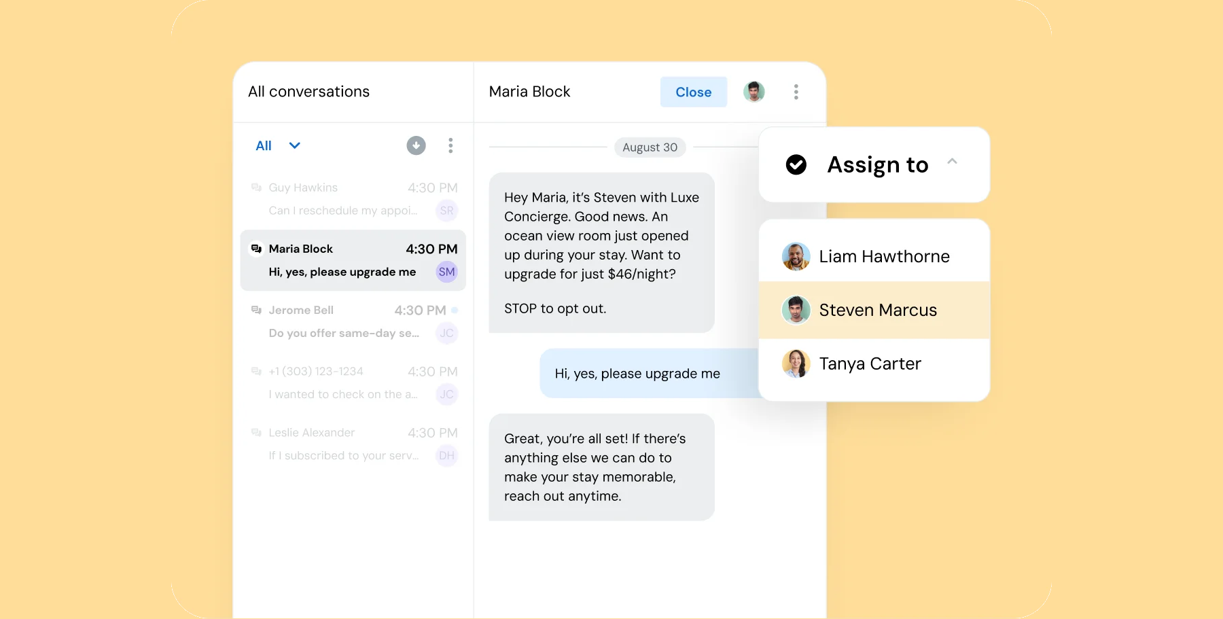Click Maria Block's profile avatar in the chat header
The width and height of the screenshot is (1223, 619).
753,91
